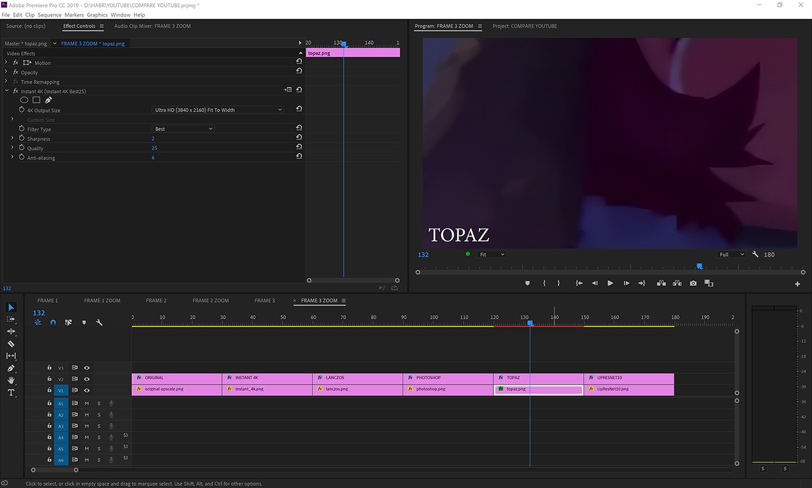Go to Out point

(x=642, y=283)
